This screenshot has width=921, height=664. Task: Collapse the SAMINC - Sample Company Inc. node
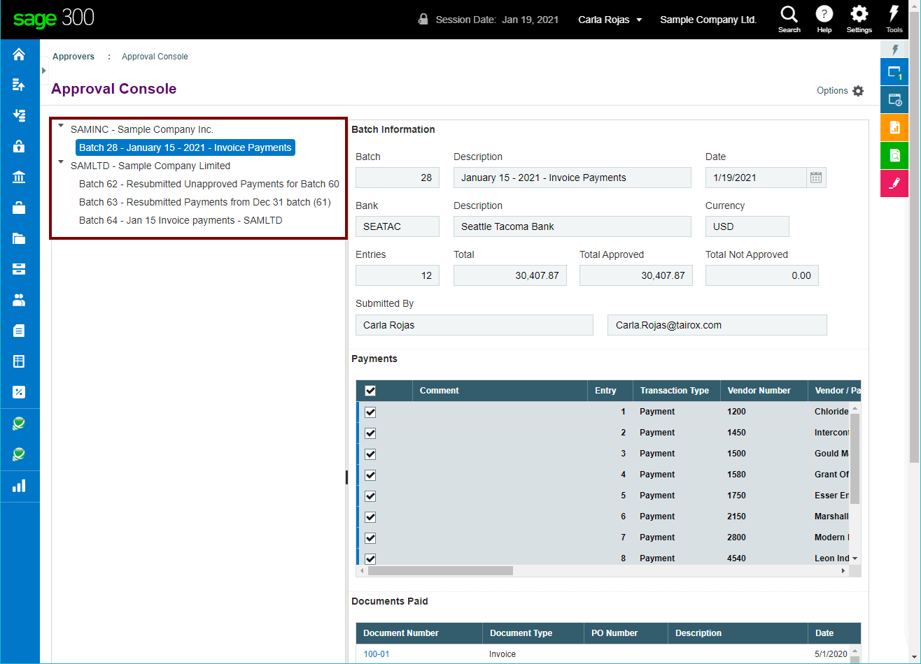[62, 127]
